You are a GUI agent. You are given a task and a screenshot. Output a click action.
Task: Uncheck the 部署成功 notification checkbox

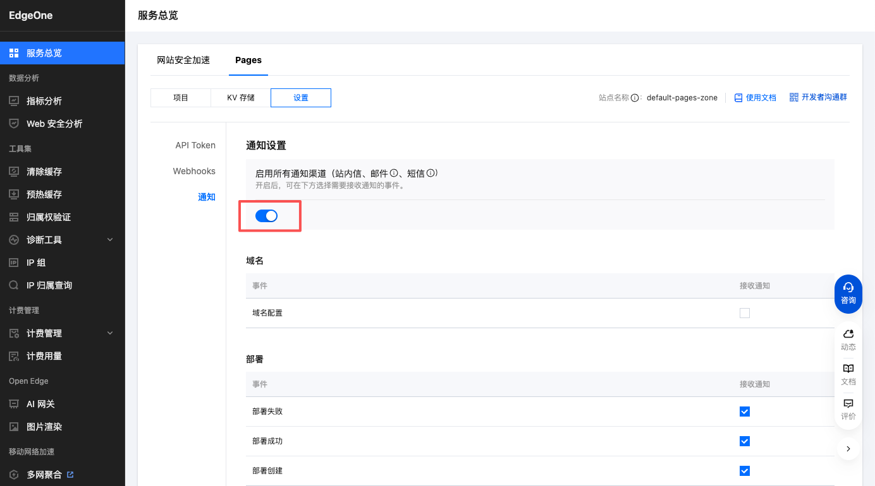[x=744, y=441]
